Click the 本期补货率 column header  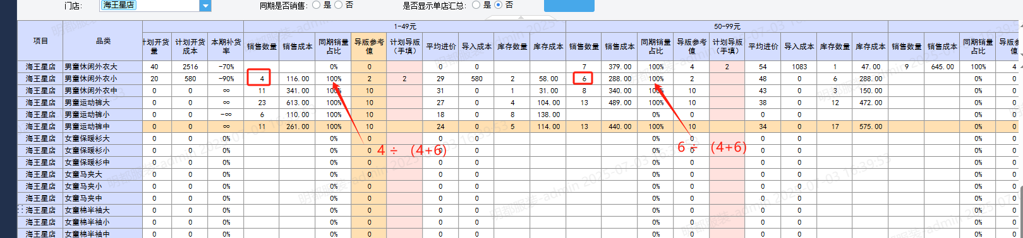tap(226, 47)
